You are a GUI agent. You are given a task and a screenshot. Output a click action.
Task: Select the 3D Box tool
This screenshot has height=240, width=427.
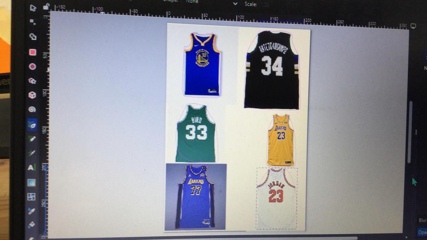pyautogui.click(x=32, y=95)
